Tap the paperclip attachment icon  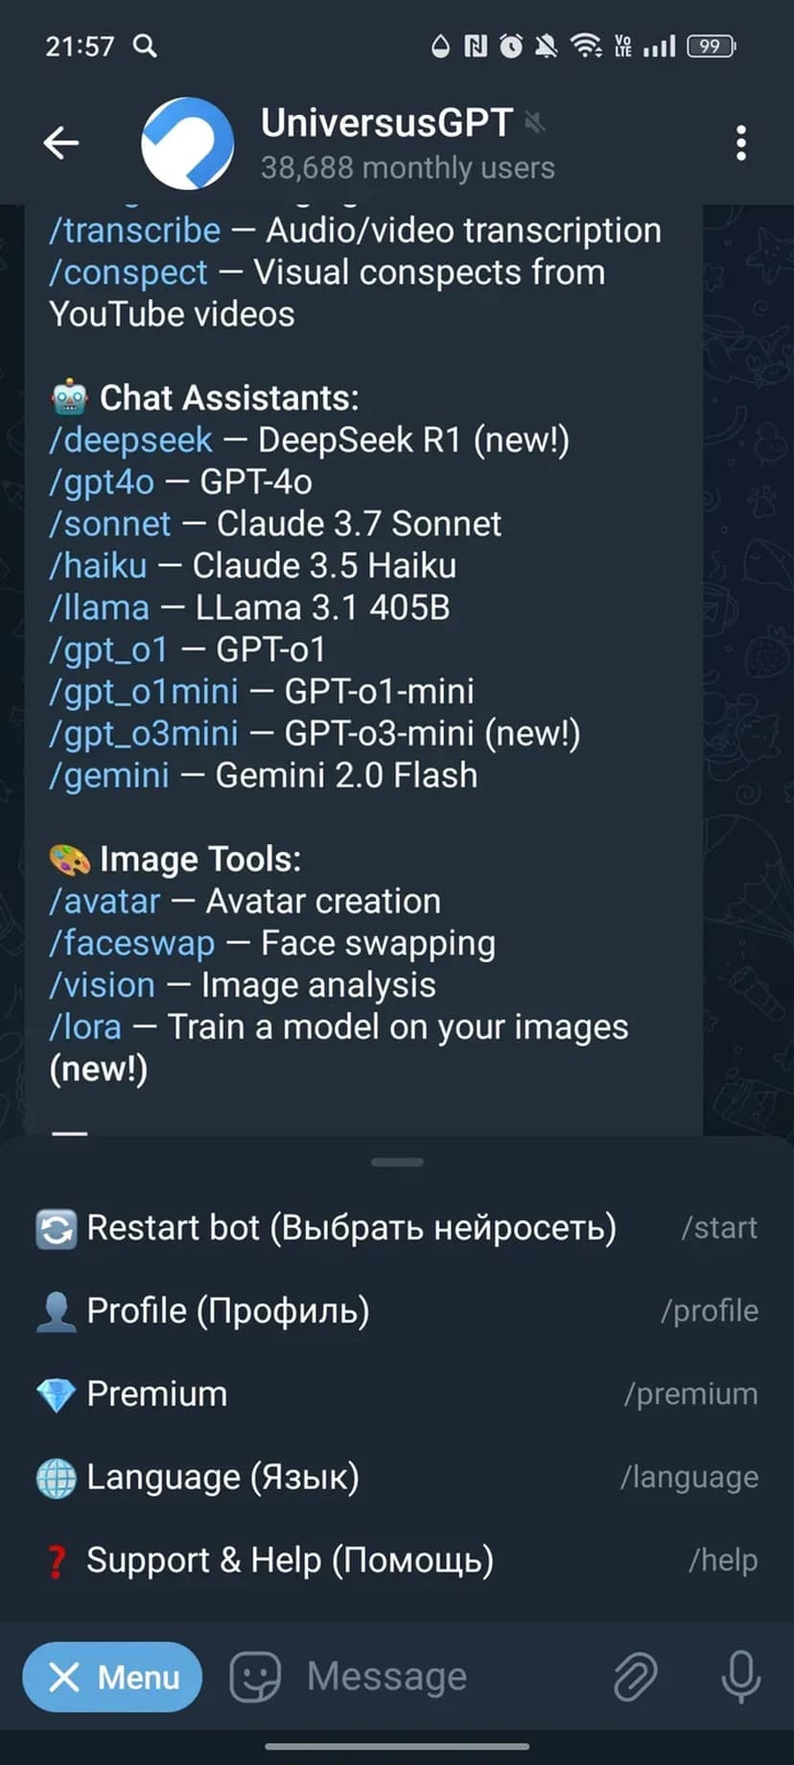pyautogui.click(x=635, y=1677)
